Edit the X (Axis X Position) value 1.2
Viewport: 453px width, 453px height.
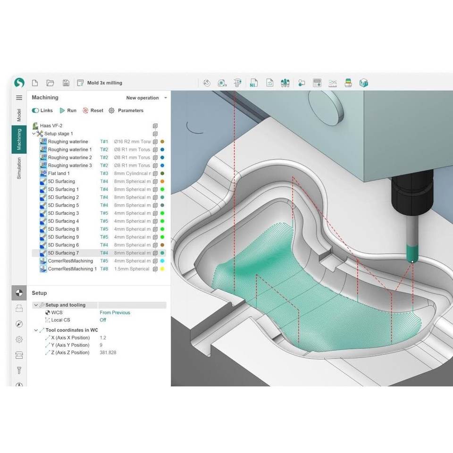(x=103, y=338)
